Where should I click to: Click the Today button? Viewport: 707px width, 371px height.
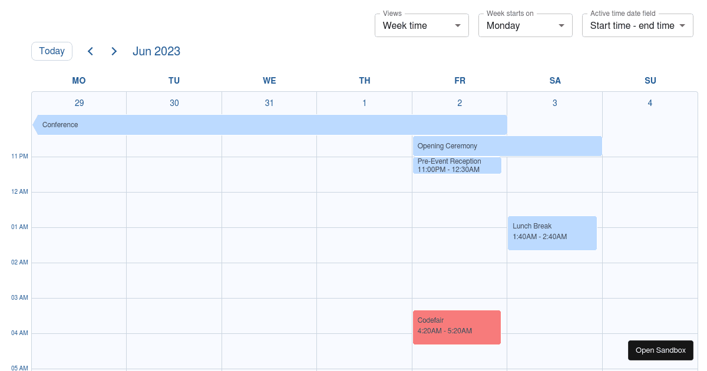[x=51, y=51]
